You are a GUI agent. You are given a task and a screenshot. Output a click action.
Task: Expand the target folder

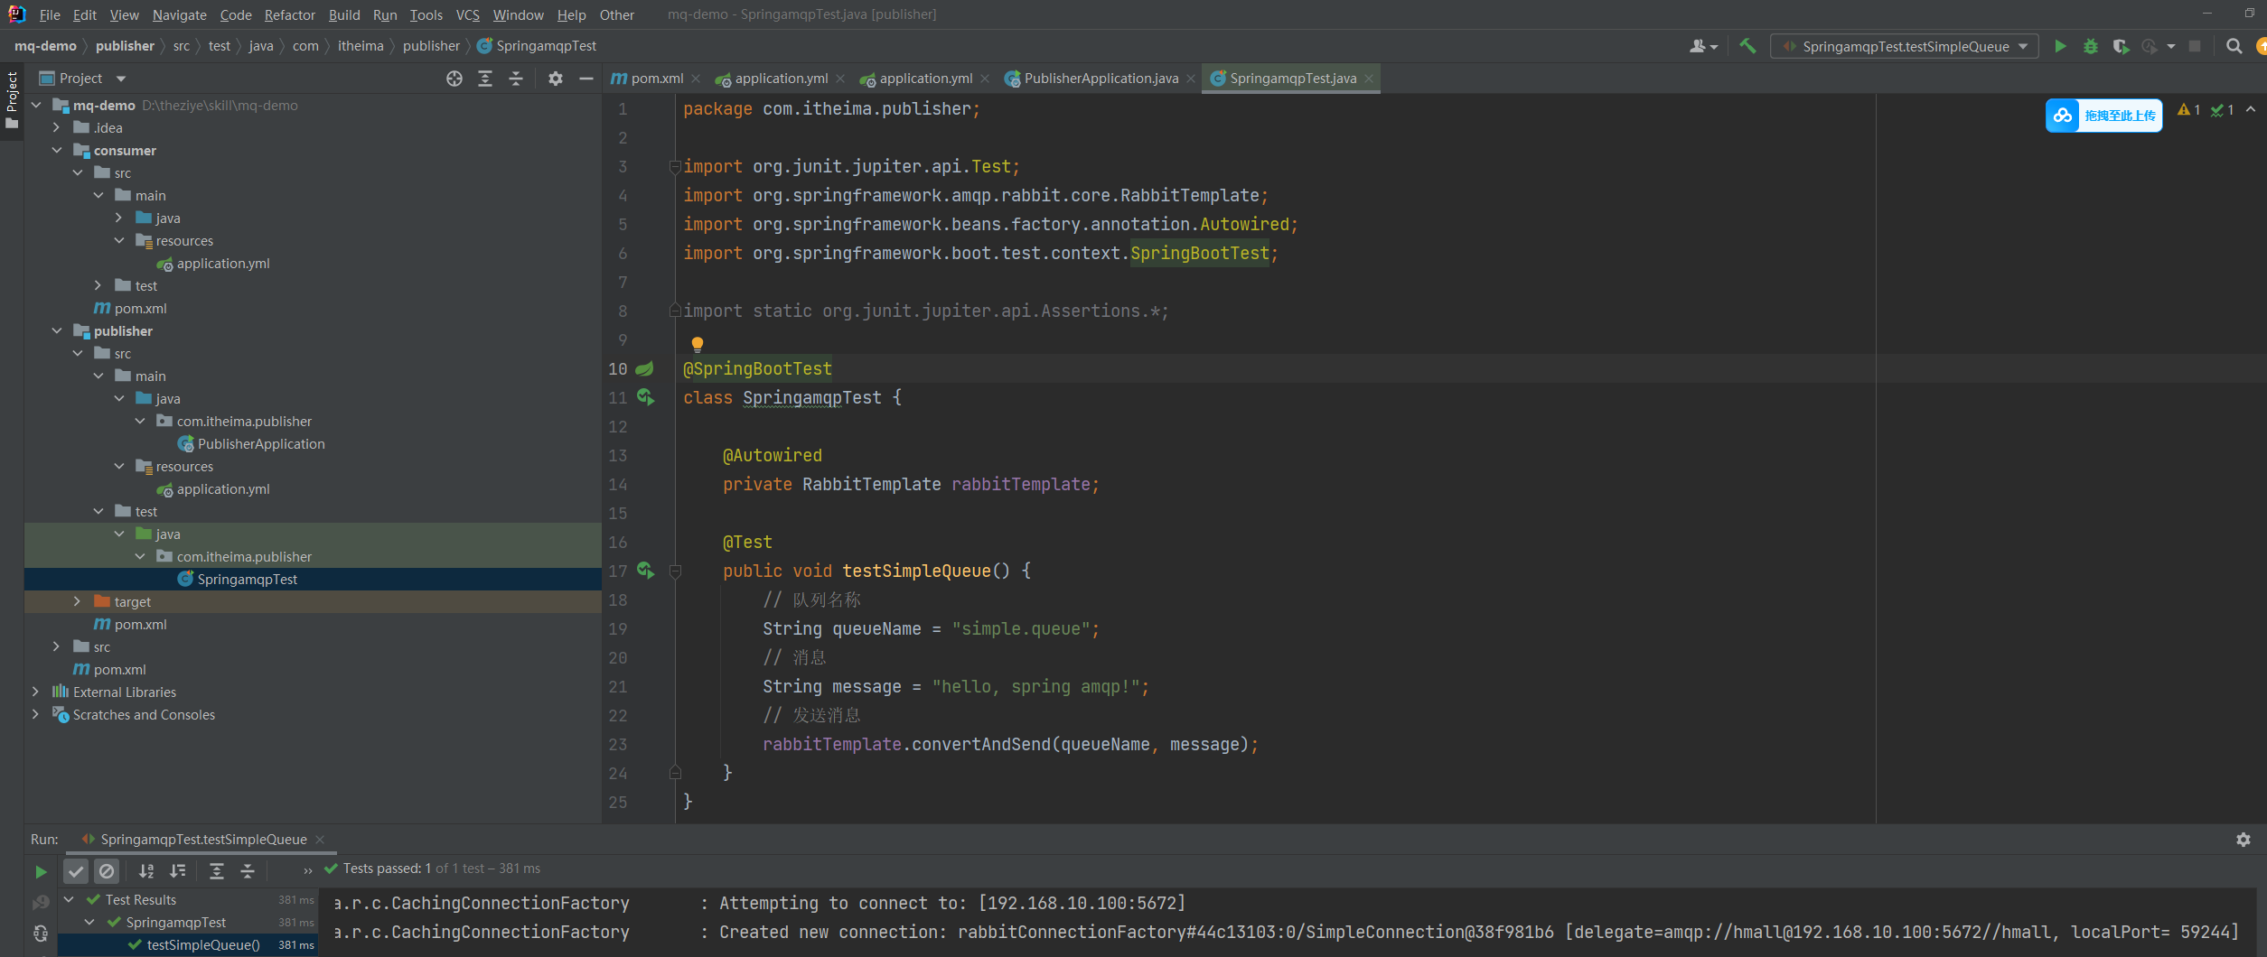point(77,601)
